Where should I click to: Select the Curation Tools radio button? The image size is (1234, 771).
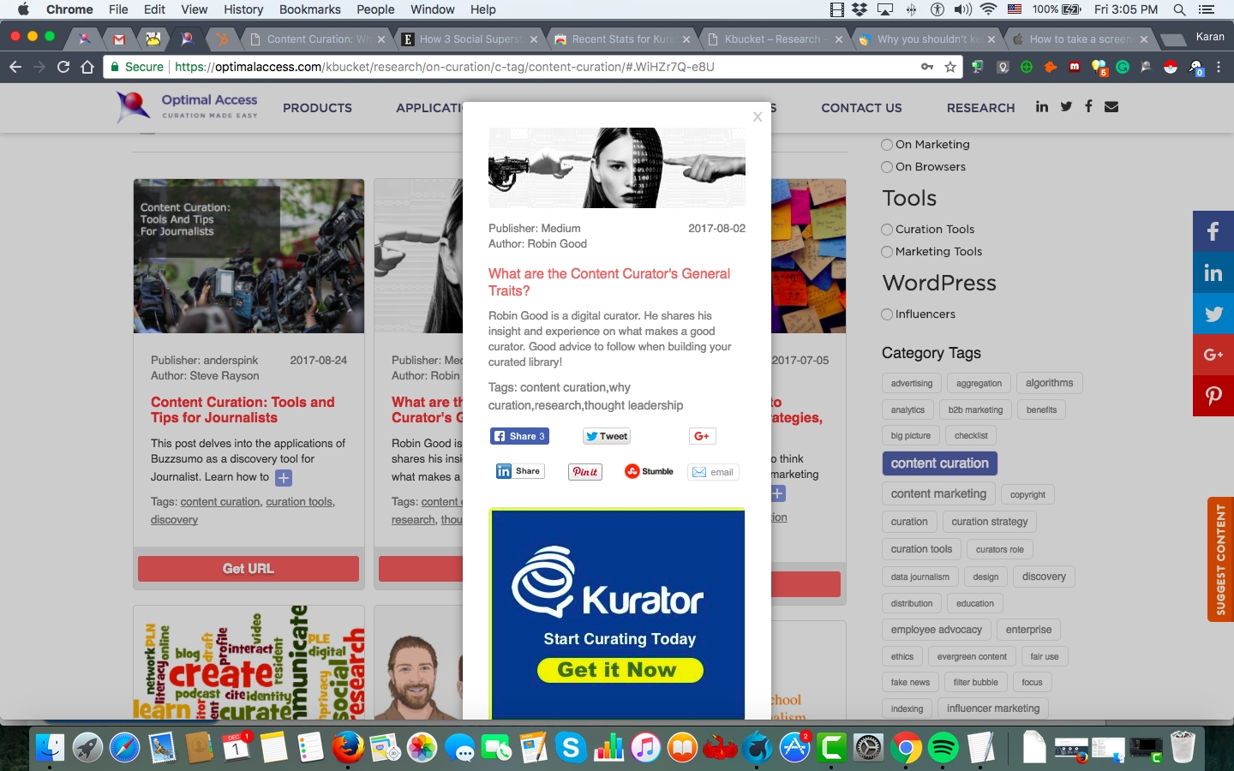tap(887, 230)
